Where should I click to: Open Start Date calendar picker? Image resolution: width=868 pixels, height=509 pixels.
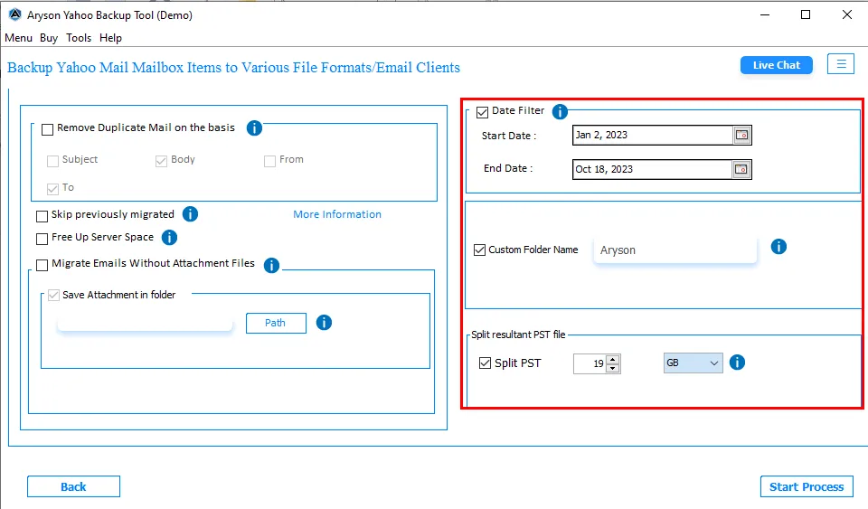tap(741, 135)
